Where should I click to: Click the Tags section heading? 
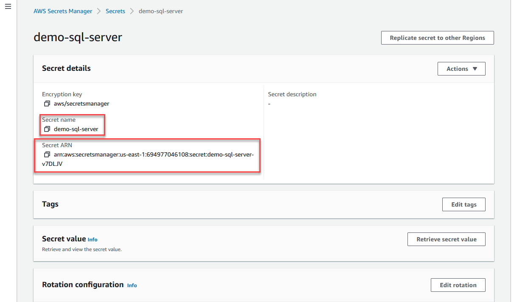pos(50,204)
